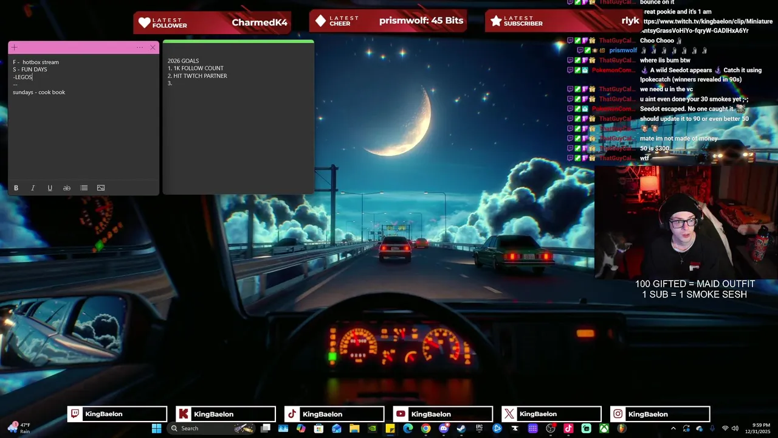Click the 'F - hotbox stream' note line
Screen dimensions: 778x438
click(x=36, y=62)
